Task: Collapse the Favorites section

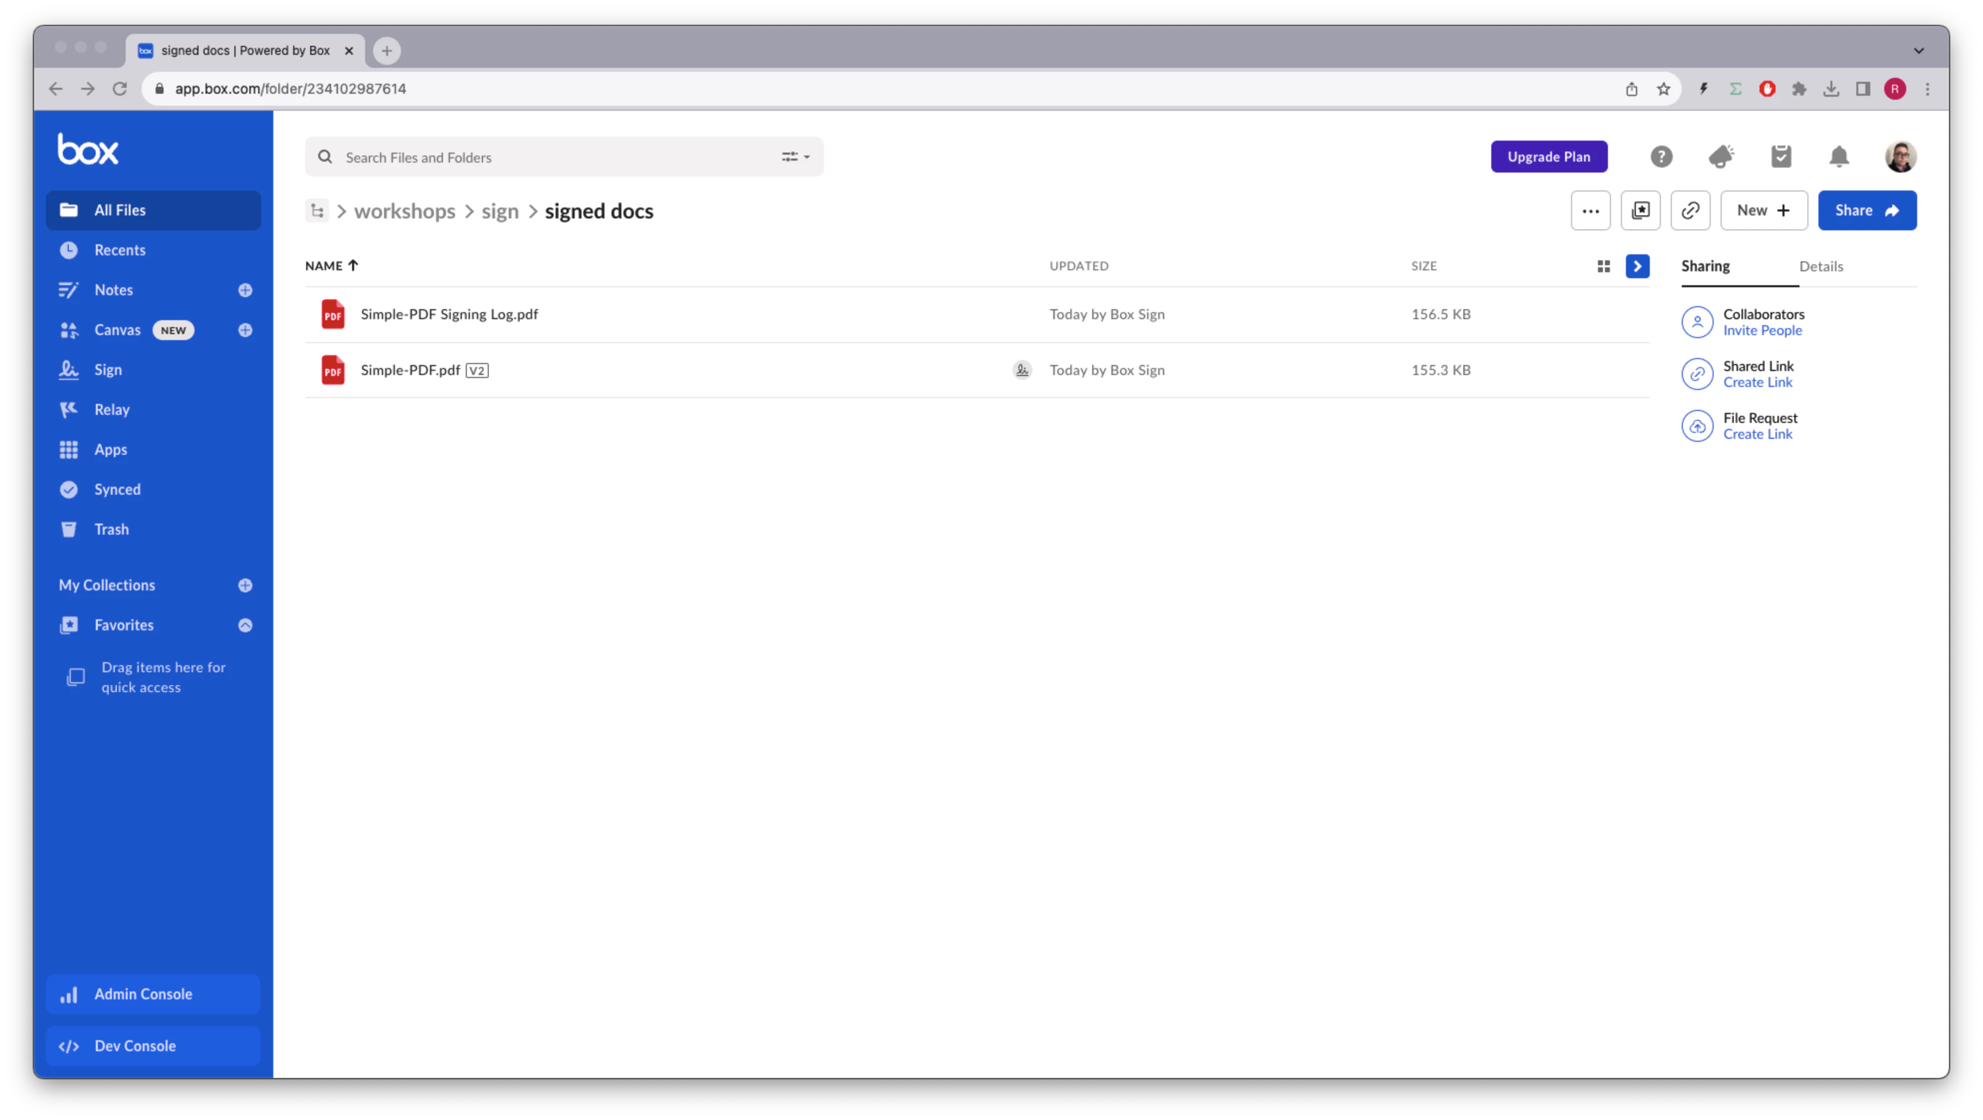Action: [245, 624]
